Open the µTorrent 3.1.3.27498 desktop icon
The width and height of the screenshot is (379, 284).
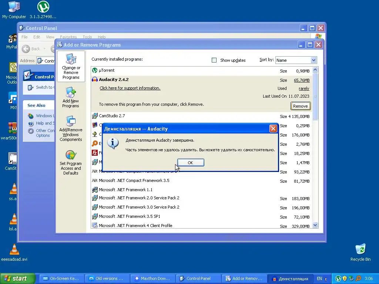tap(43, 10)
